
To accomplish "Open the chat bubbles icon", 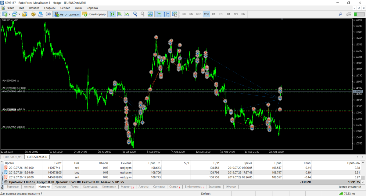I will click(349, 14).
